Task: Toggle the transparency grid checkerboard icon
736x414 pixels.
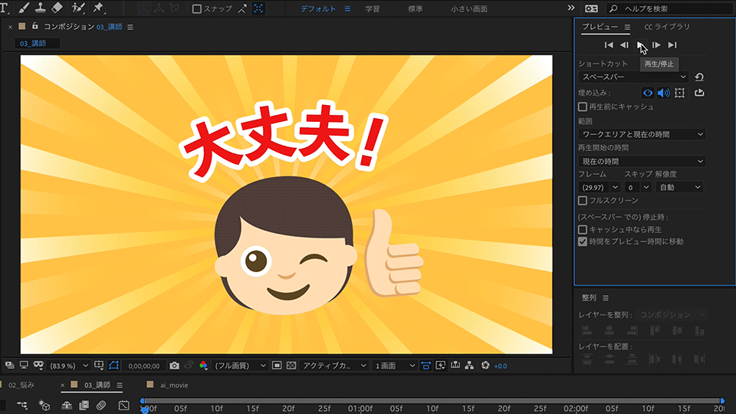Action: click(x=291, y=366)
